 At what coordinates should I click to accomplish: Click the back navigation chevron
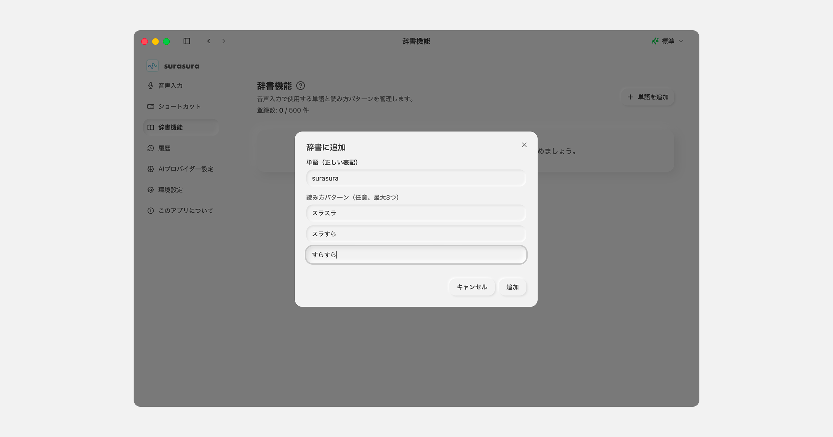point(209,41)
